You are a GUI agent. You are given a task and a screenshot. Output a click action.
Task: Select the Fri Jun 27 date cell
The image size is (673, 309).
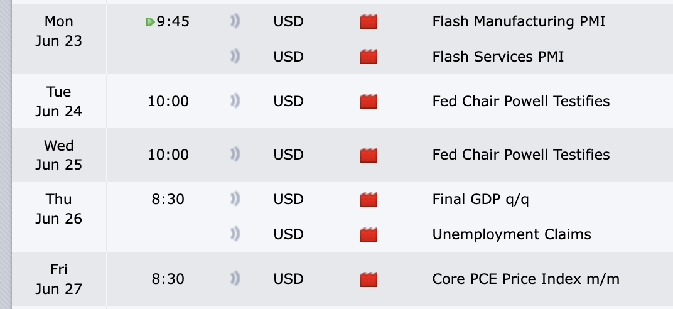click(x=59, y=279)
